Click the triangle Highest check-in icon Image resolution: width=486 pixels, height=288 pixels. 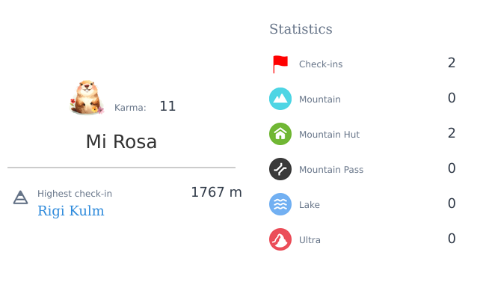pos(20,197)
